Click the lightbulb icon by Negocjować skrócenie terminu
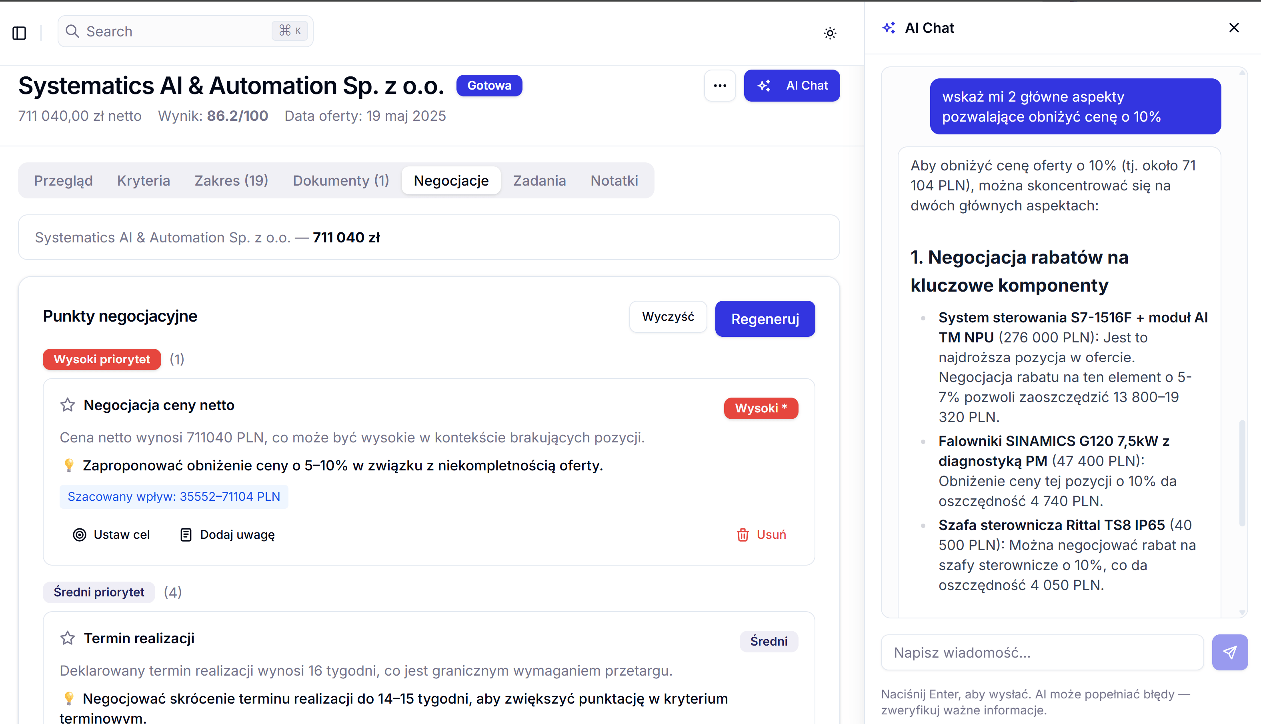This screenshot has height=724, width=1261. pyautogui.click(x=69, y=699)
